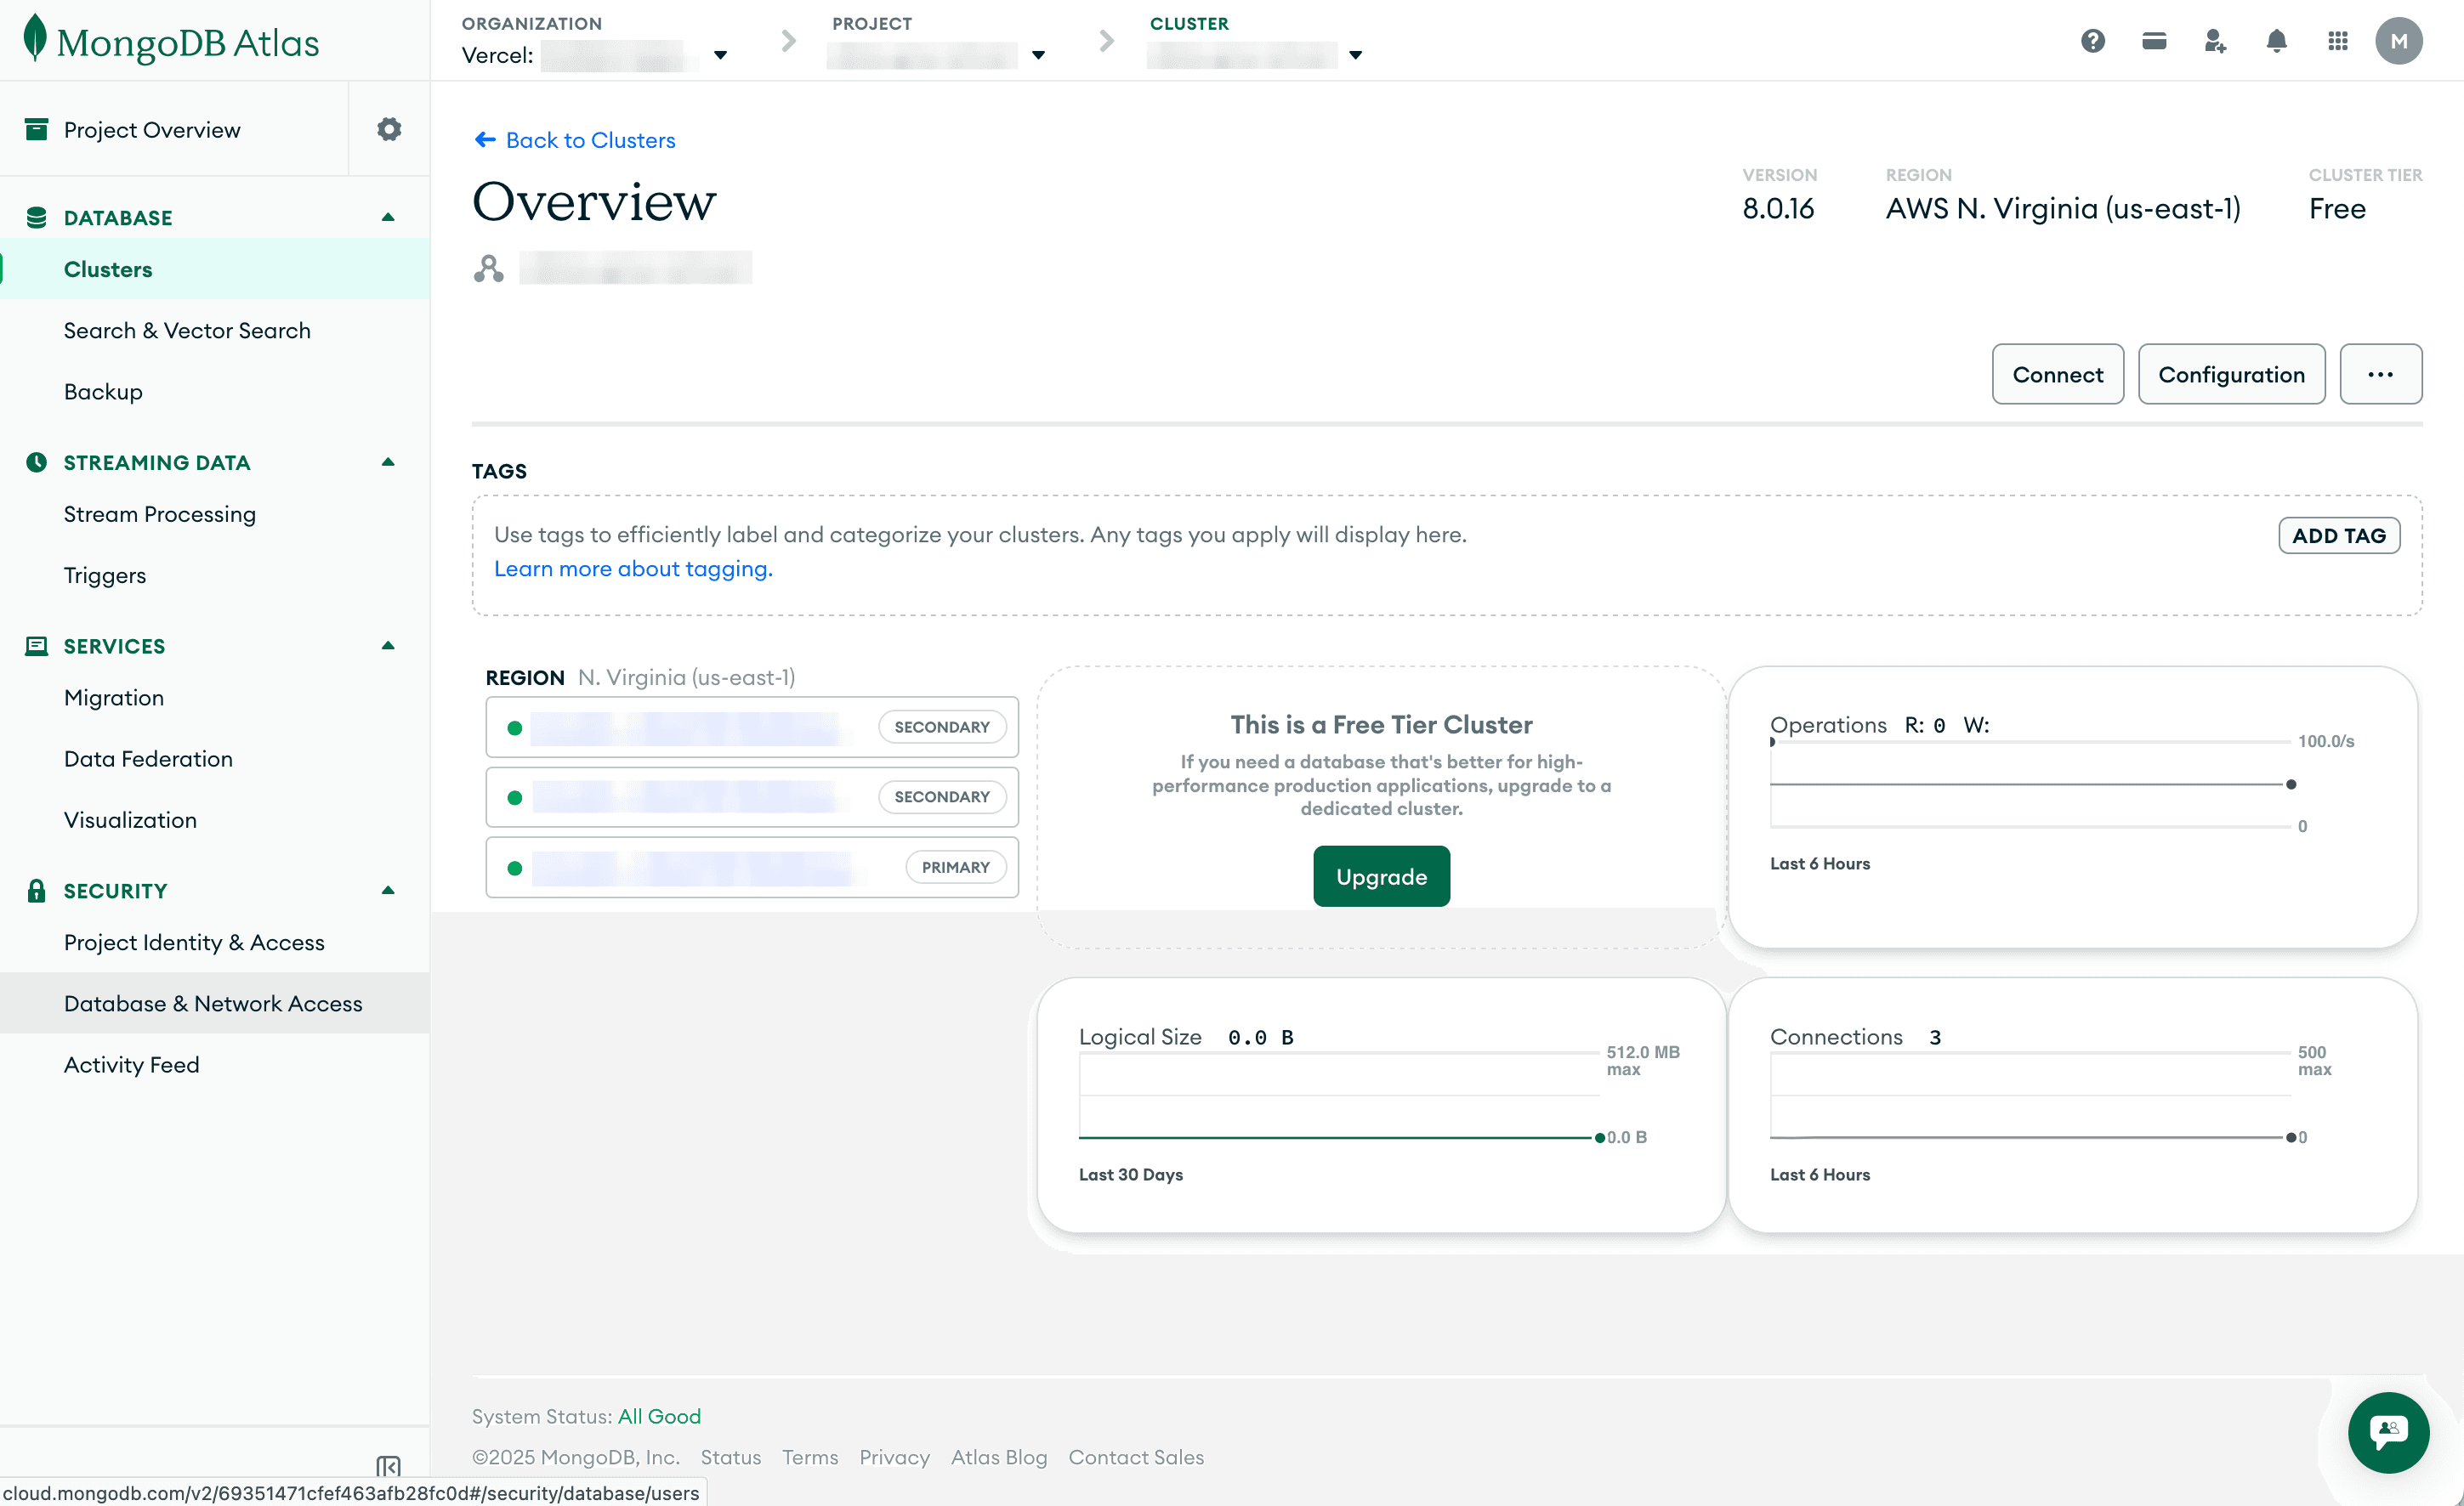This screenshot has width=2464, height=1506.
Task: Open the Cluster breadcrumb dropdown
Action: (1356, 56)
